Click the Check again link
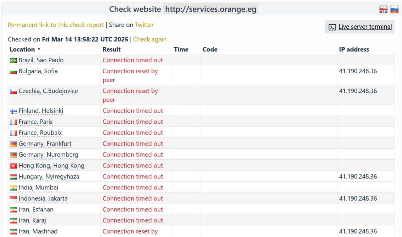Screen dimensions: 402x237 [x=150, y=39]
